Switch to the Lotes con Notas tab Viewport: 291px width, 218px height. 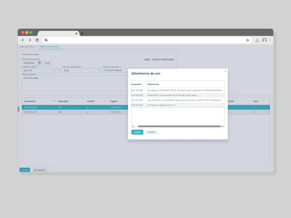[x=27, y=46]
